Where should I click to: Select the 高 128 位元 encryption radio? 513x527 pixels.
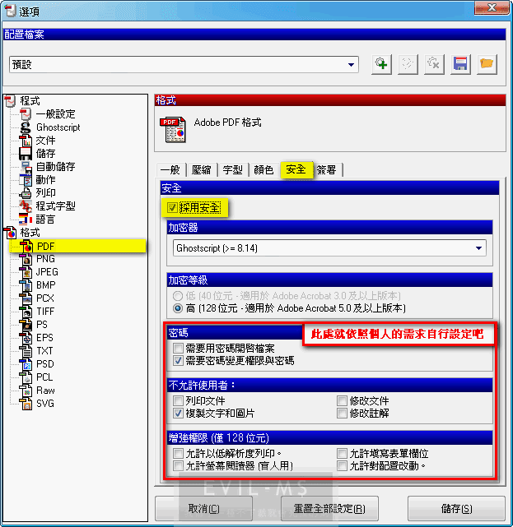coord(178,308)
